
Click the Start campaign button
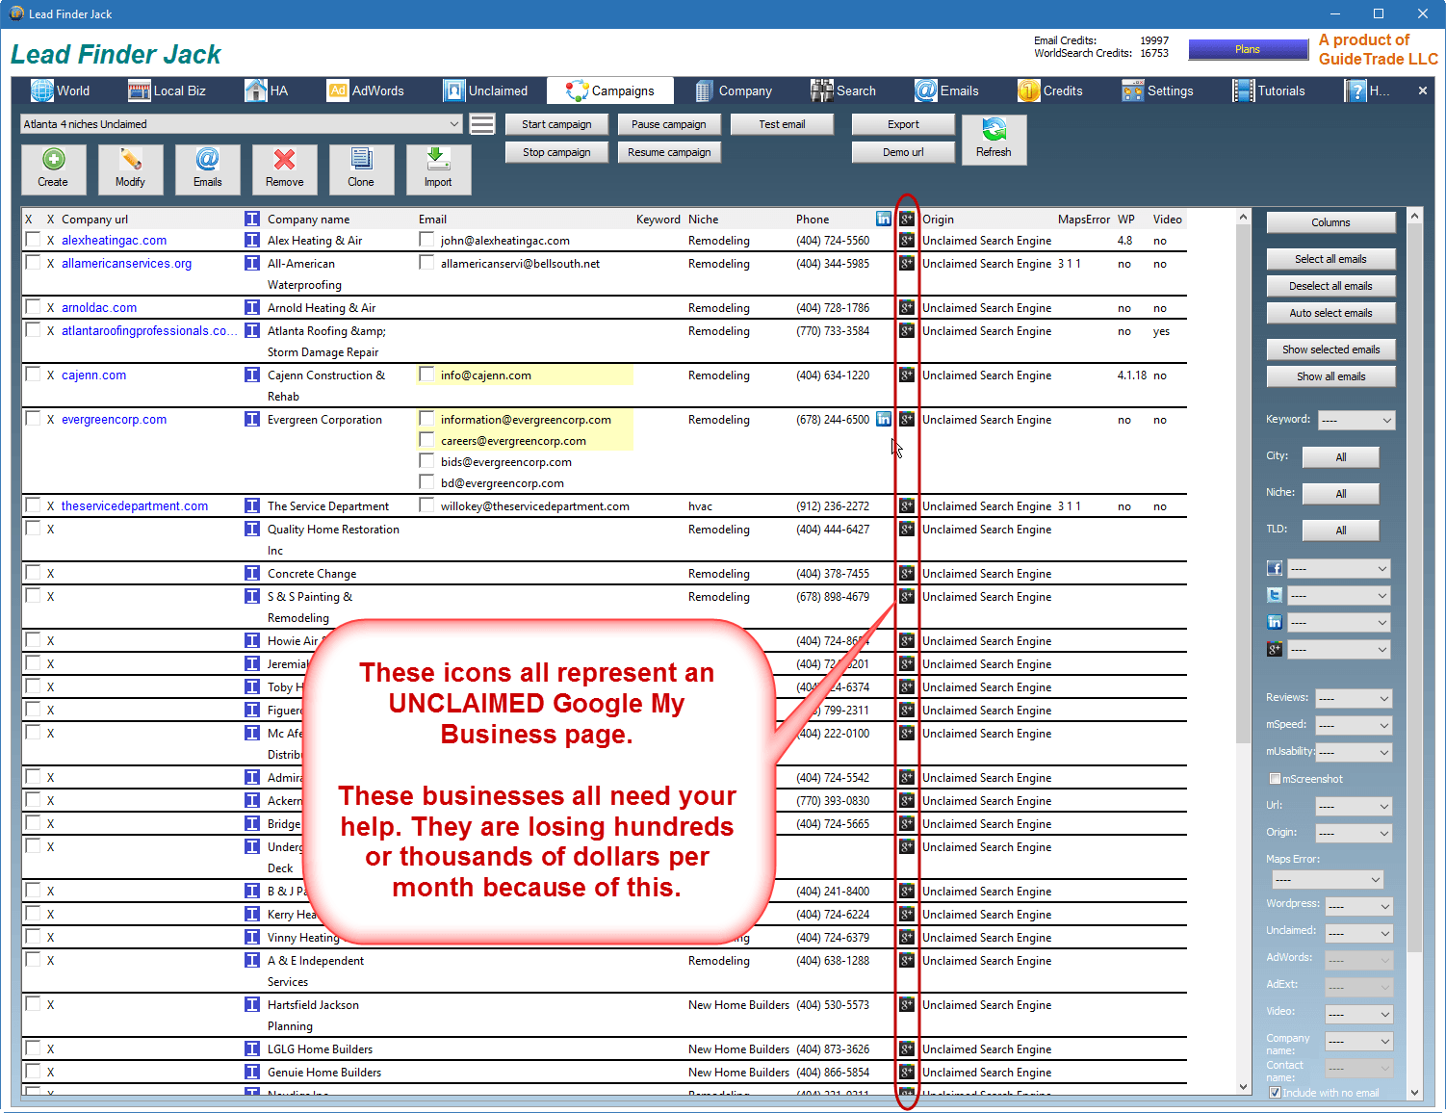coord(556,124)
